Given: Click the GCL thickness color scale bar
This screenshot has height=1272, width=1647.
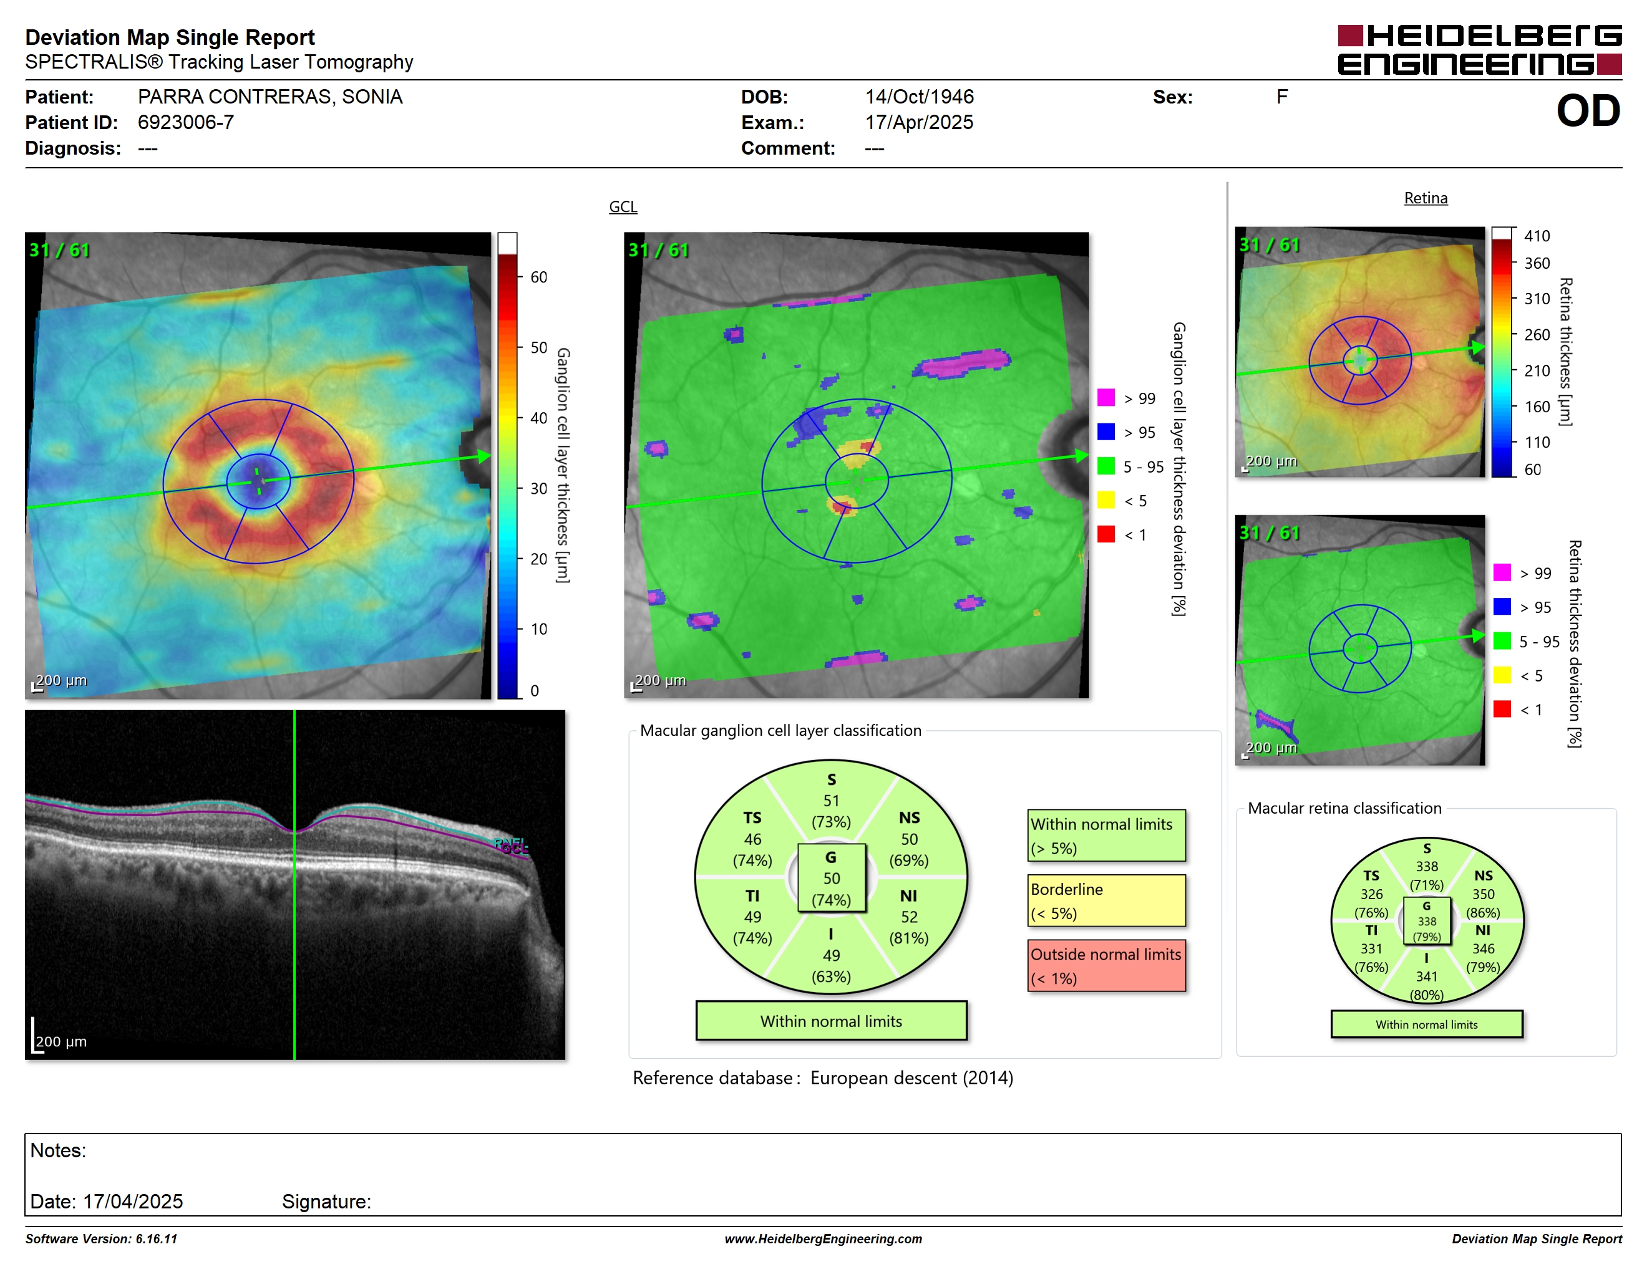Looking at the screenshot, I should [x=507, y=466].
